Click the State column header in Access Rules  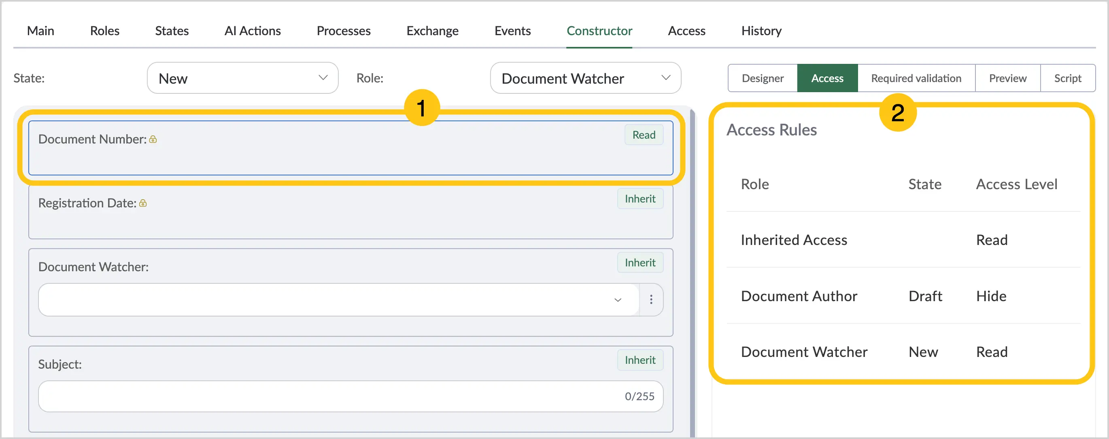tap(925, 184)
